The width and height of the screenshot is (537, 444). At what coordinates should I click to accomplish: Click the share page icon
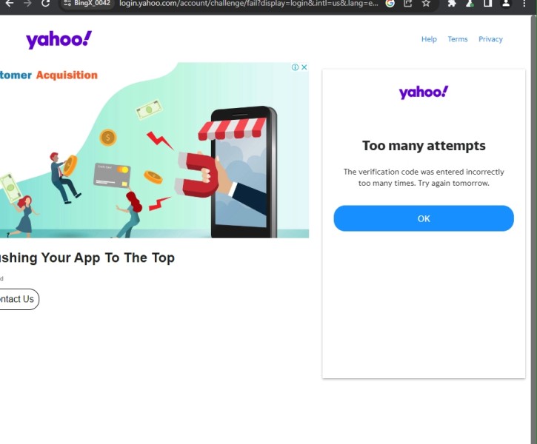(x=408, y=4)
